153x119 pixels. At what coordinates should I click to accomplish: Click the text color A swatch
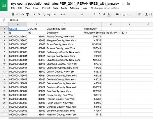pyautogui.click(x=109, y=15)
